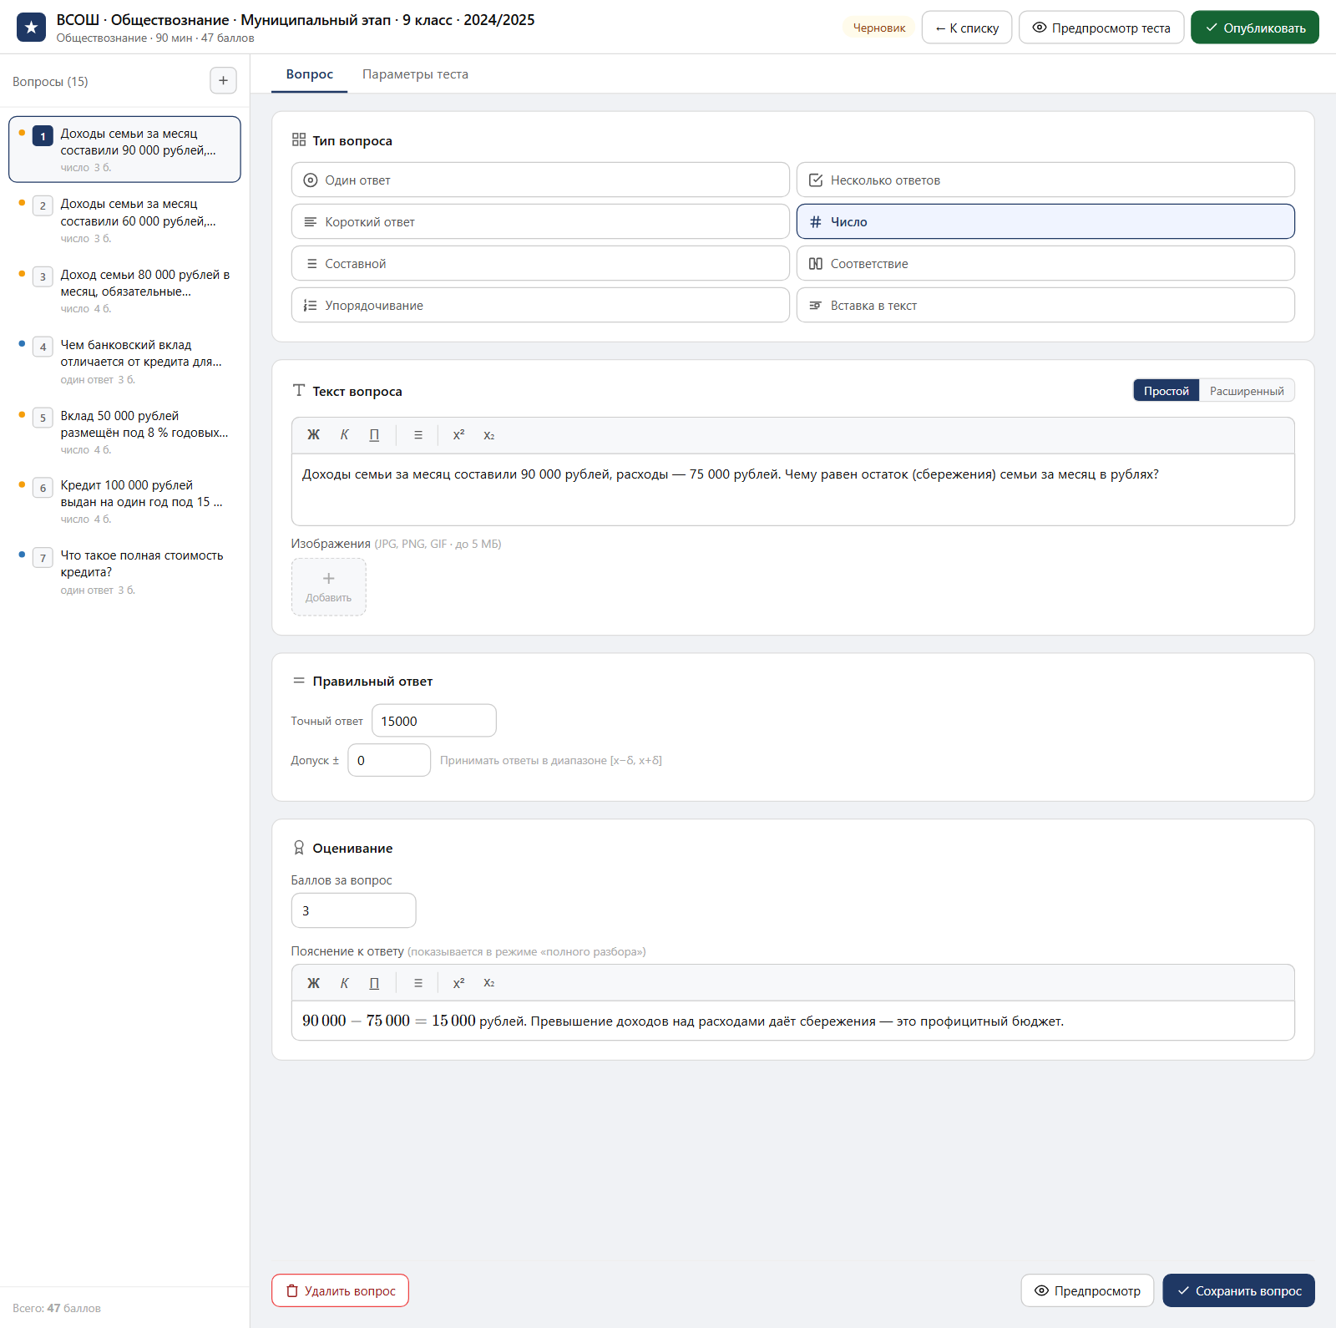Switch editor to Расширенный mode
Screen dimensions: 1336x1328
point(1247,391)
